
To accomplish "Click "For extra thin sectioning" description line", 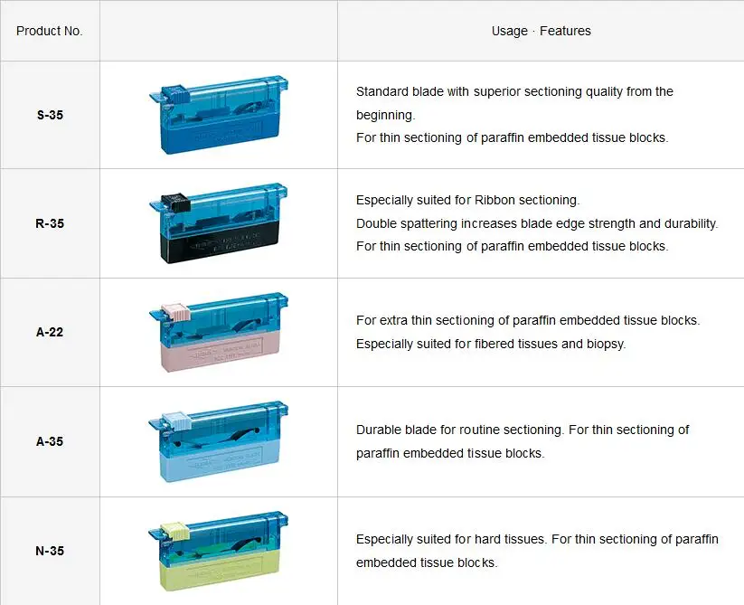I will [528, 320].
